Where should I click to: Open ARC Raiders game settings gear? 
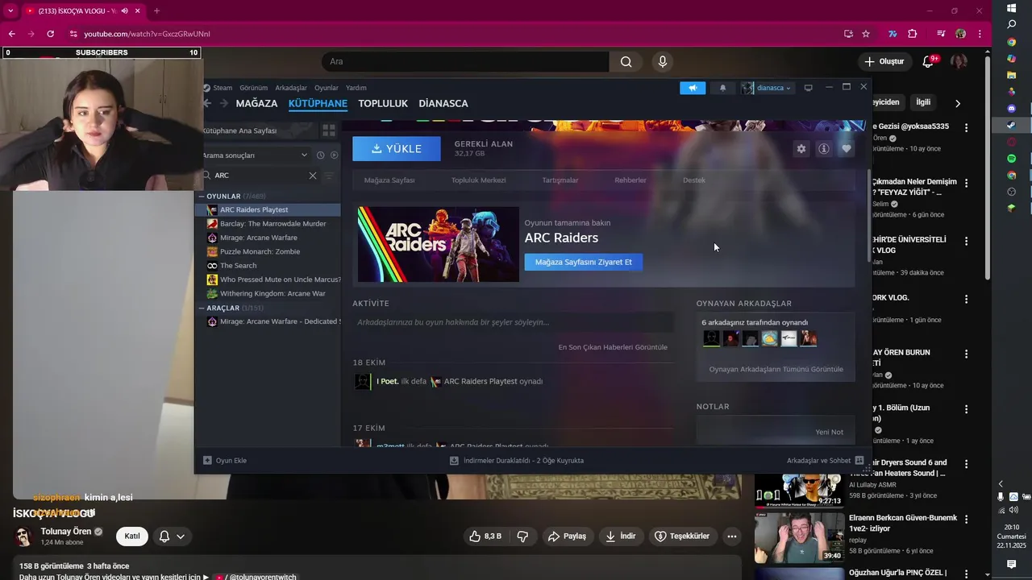tap(801, 149)
